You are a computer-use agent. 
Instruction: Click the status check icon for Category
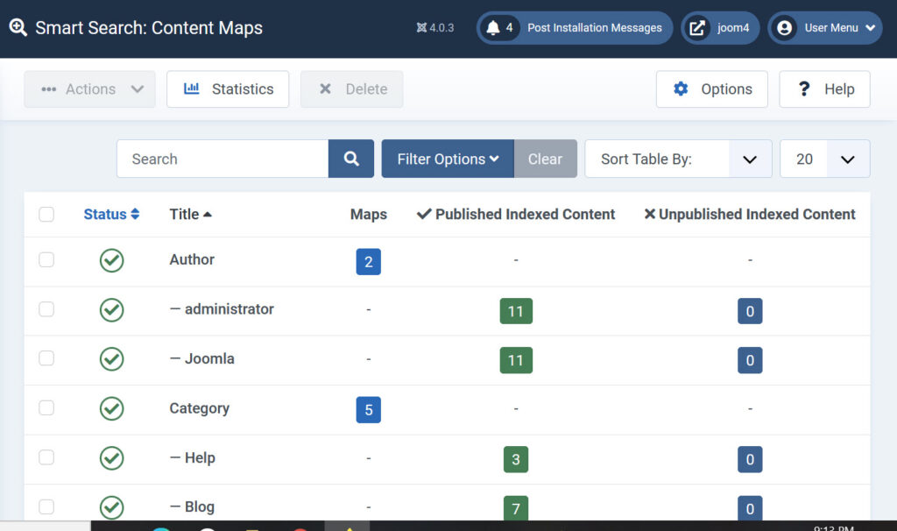111,408
